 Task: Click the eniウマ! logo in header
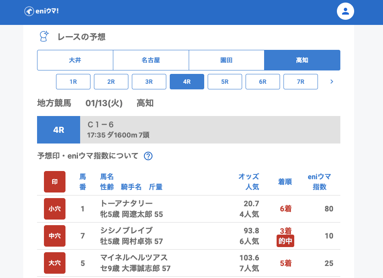coord(41,11)
